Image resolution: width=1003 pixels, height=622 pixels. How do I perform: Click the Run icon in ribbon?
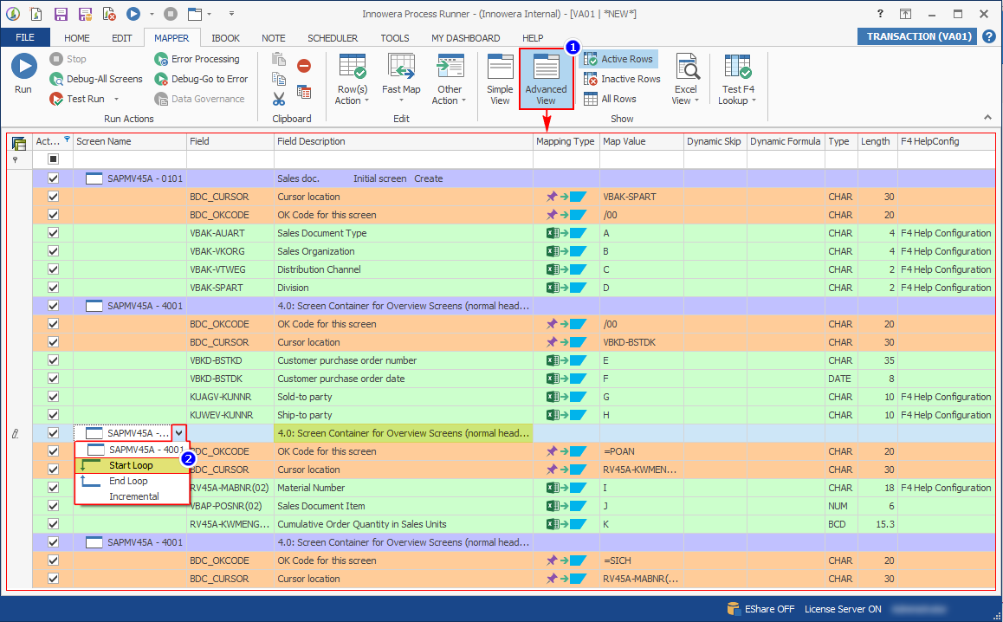[x=23, y=68]
